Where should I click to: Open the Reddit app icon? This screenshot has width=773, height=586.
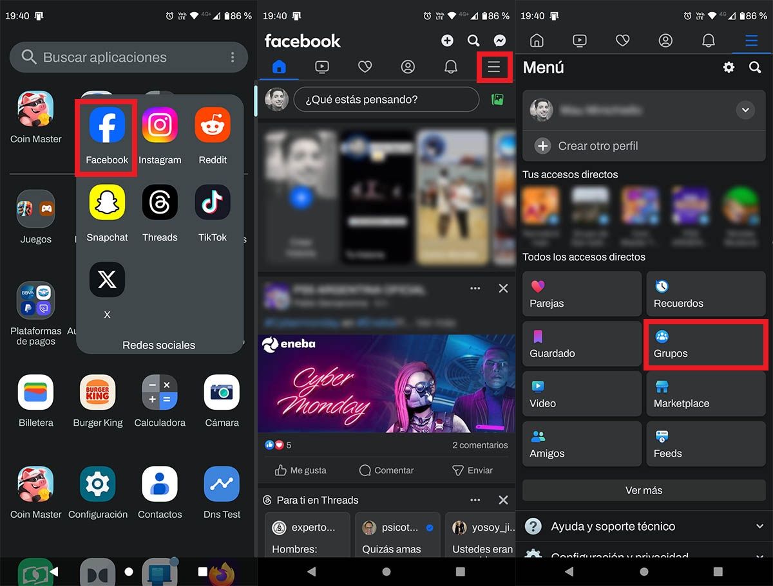point(213,125)
